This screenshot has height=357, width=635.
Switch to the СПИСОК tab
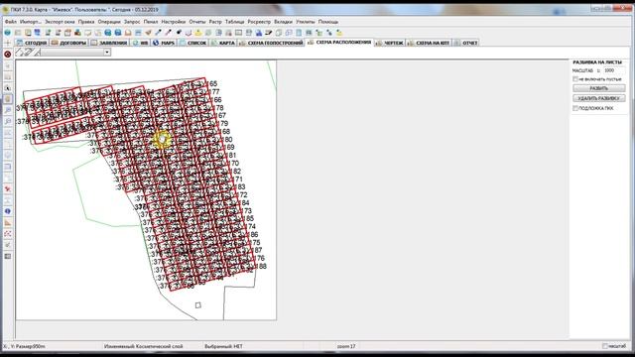tap(192, 43)
